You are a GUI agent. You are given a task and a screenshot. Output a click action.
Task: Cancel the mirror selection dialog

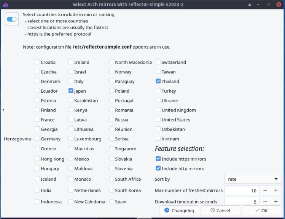220,210
